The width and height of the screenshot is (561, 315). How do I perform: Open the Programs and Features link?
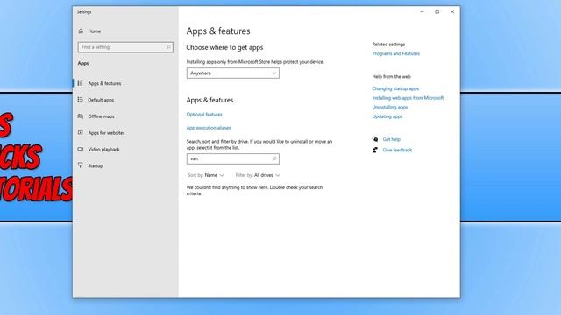click(x=395, y=53)
